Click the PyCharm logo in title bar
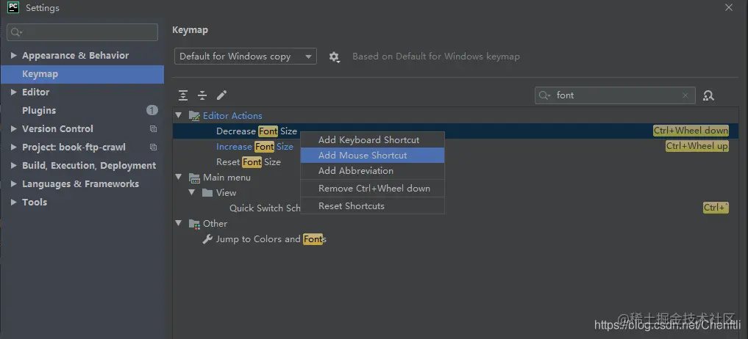This screenshot has height=339, width=748. pyautogui.click(x=13, y=7)
